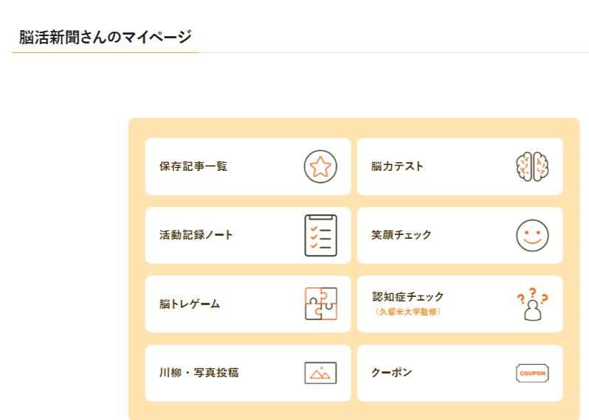This screenshot has height=420, width=589.
Task: Click the brain icon for 脳力テスト
Action: 532,167
